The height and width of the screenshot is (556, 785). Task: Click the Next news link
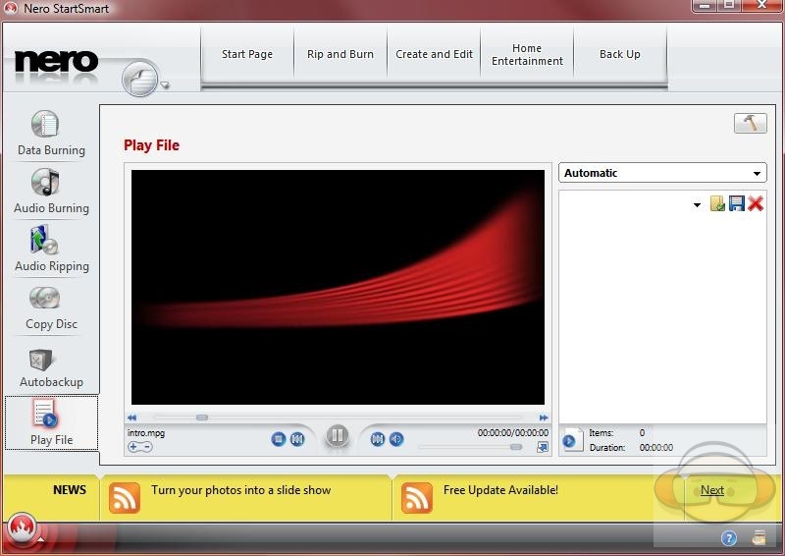click(x=712, y=490)
